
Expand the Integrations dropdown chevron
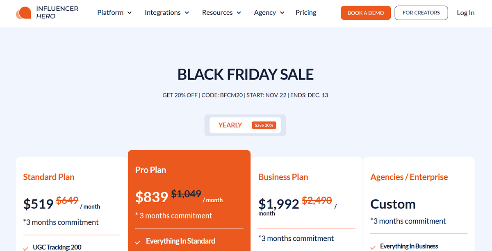[187, 13]
